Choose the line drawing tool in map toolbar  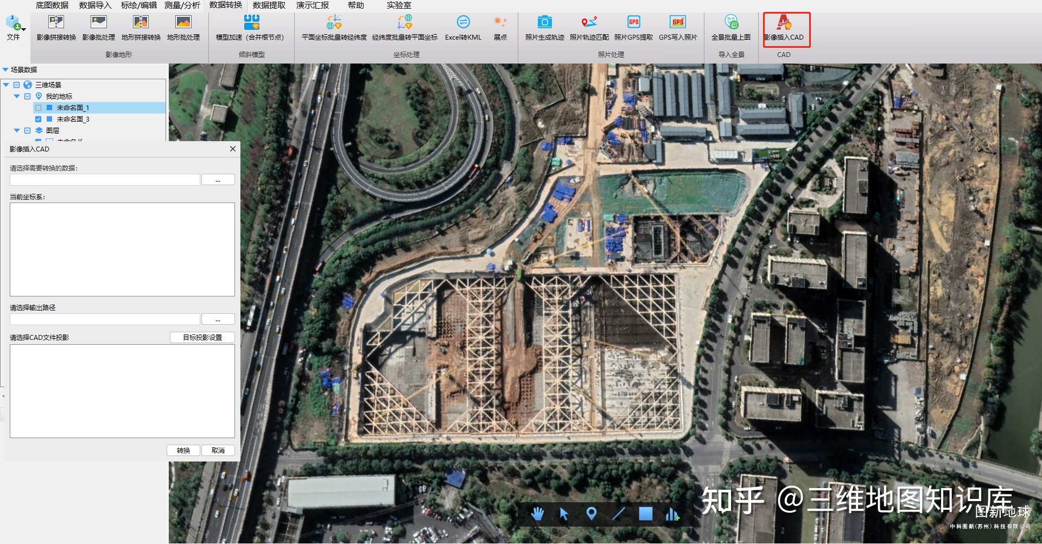619,514
